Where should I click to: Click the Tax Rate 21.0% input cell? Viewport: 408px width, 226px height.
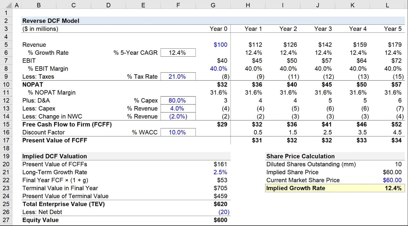[x=178, y=77]
